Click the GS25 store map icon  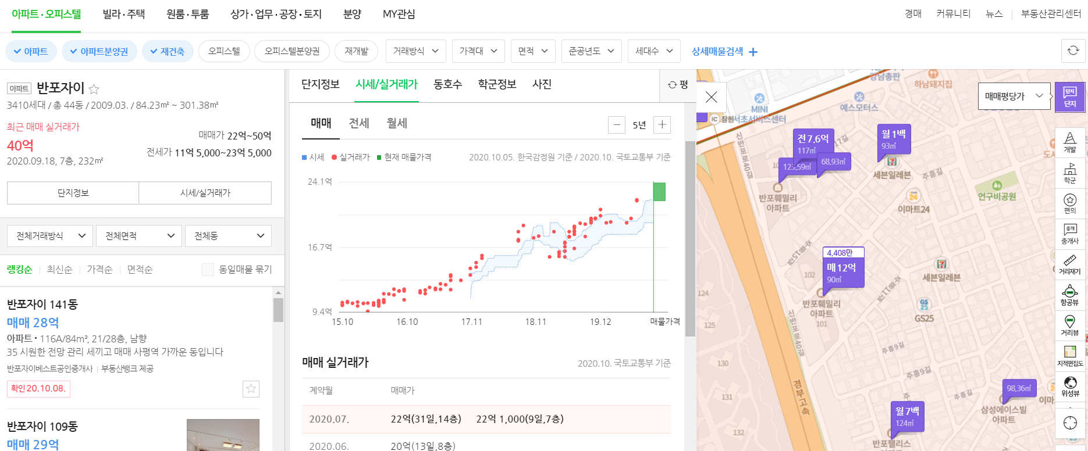tap(924, 305)
